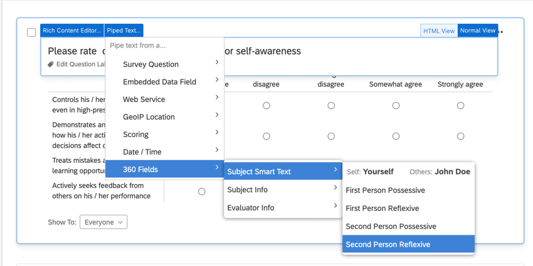The height and width of the screenshot is (266, 533).
Task: Expand the Survey Question submenu arrow
Action: (217, 63)
